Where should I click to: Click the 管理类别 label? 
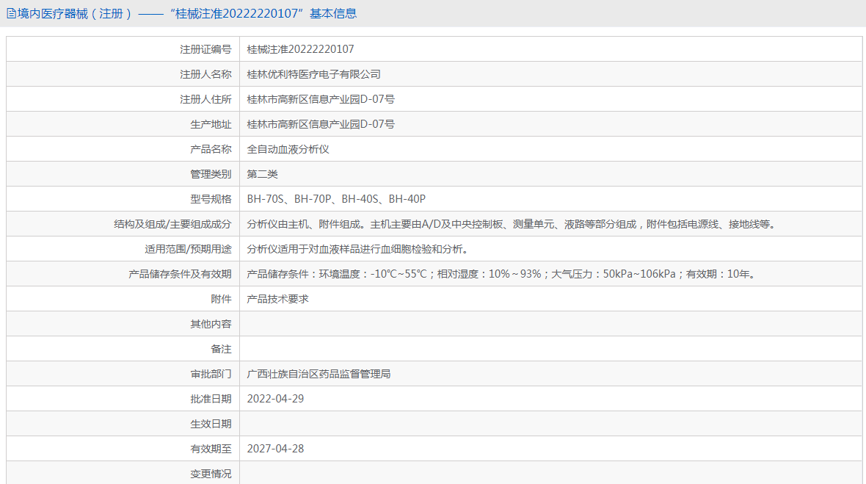211,174
